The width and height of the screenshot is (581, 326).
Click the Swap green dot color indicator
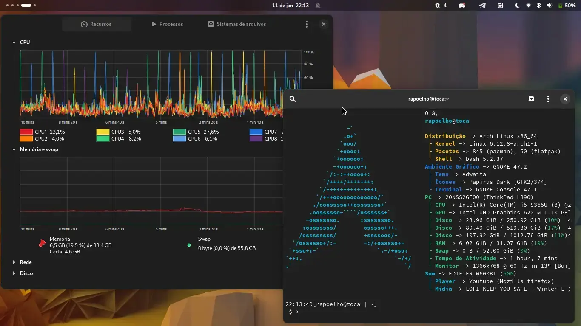click(189, 245)
